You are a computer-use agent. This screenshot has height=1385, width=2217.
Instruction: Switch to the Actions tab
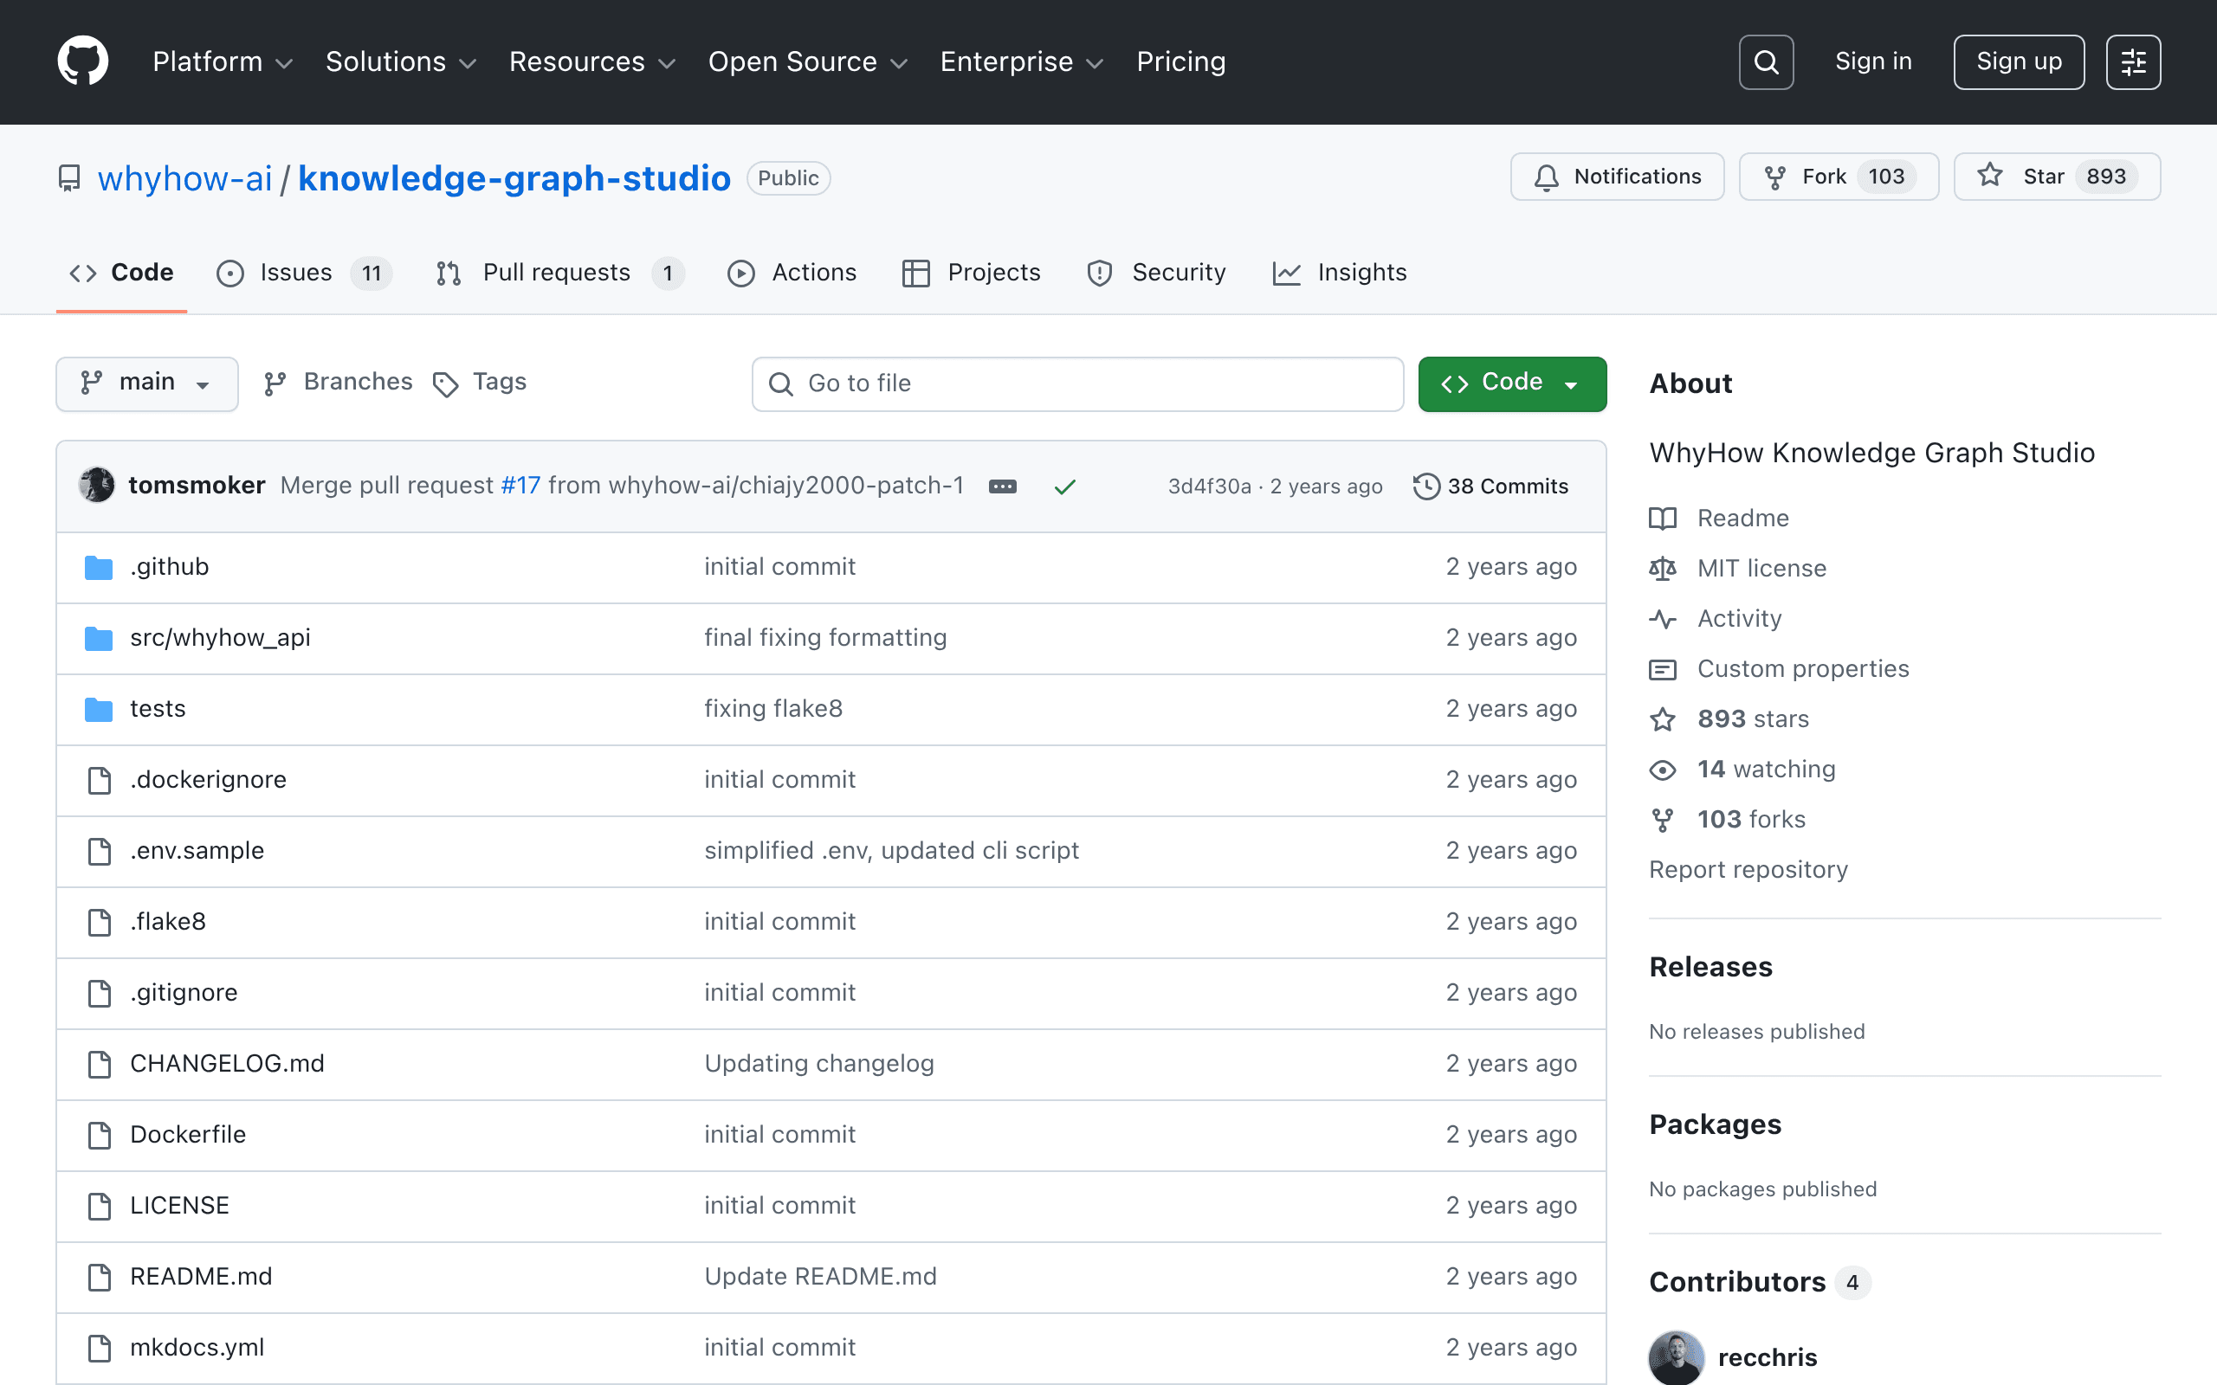point(792,273)
